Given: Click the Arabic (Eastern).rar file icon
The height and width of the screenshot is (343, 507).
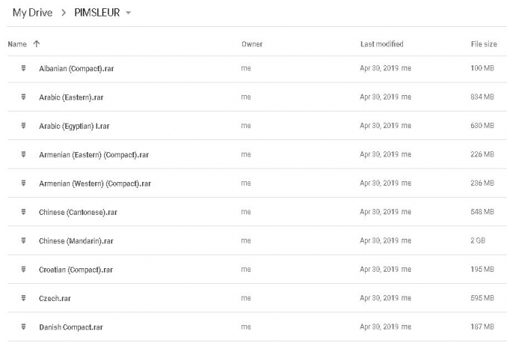Looking at the screenshot, I should click(x=23, y=97).
